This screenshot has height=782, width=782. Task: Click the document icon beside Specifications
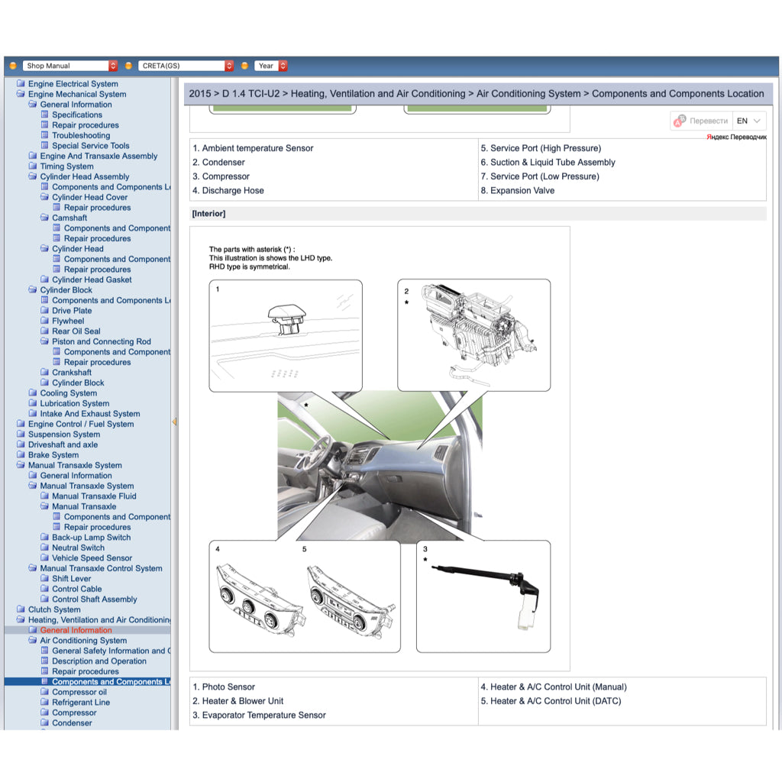45,115
